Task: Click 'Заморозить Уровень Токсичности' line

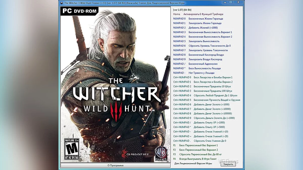Action: (208, 50)
